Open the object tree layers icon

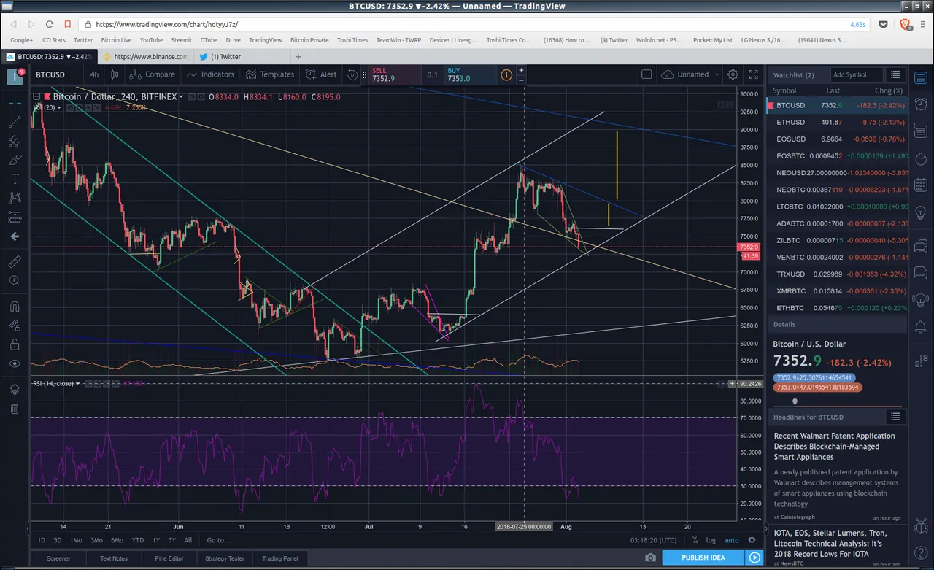coord(15,390)
